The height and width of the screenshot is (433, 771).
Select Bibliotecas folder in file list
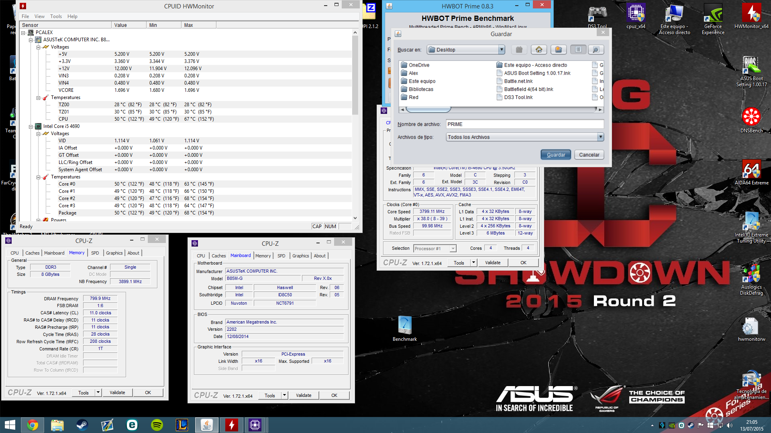tap(417, 89)
